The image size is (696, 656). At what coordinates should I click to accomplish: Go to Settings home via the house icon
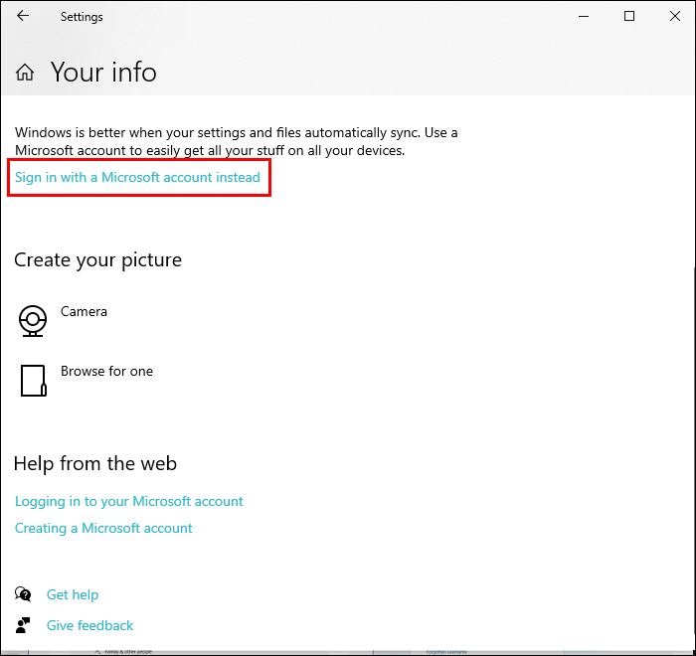coord(26,73)
